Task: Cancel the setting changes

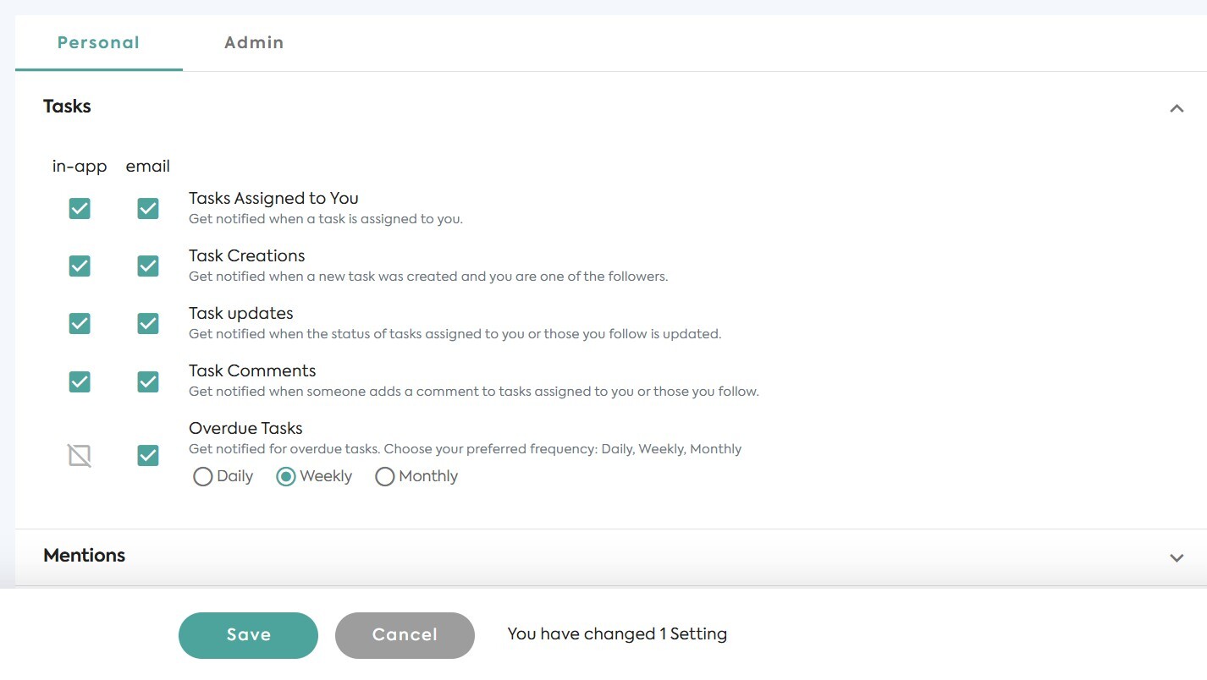Action: (x=405, y=635)
